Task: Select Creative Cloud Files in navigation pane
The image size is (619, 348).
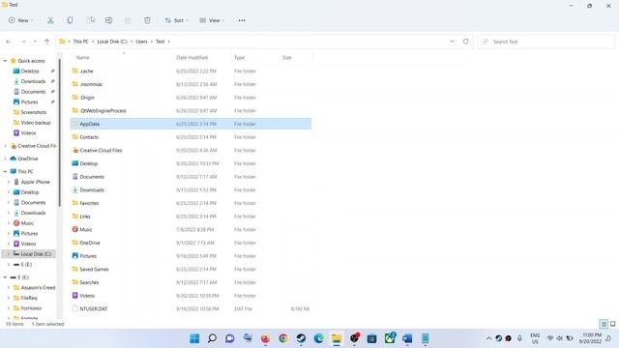Action: tap(33, 146)
